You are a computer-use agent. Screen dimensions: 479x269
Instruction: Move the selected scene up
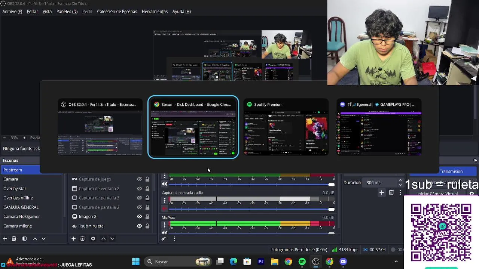(35, 239)
